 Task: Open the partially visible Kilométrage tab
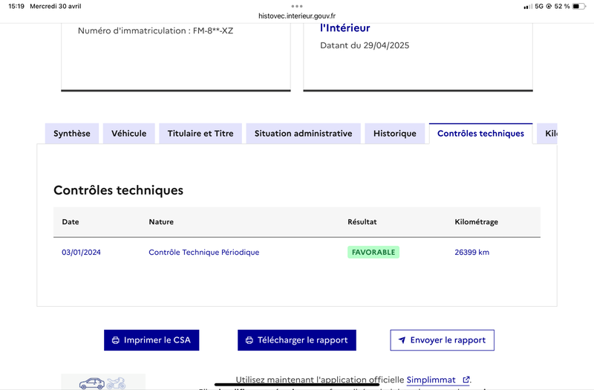(547, 134)
